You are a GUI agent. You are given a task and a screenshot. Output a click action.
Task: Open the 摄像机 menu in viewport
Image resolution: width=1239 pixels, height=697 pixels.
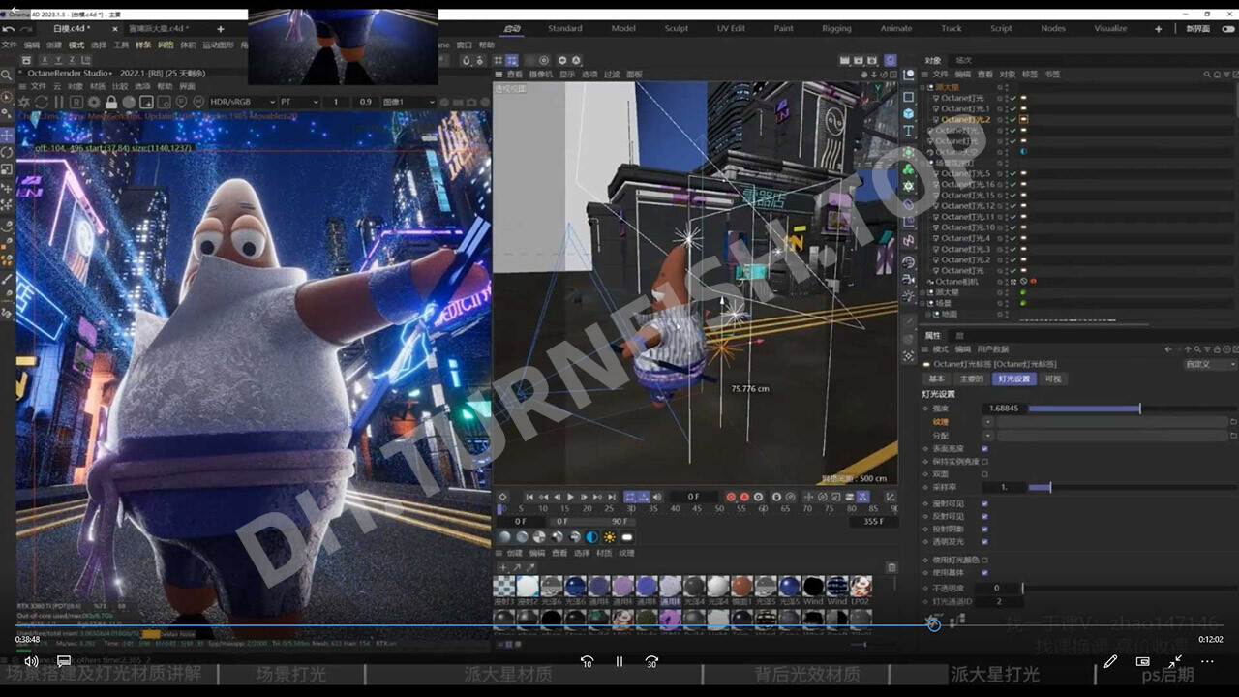tap(540, 75)
